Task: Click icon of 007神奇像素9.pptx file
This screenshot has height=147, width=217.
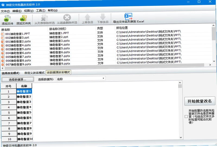Action: (3, 64)
